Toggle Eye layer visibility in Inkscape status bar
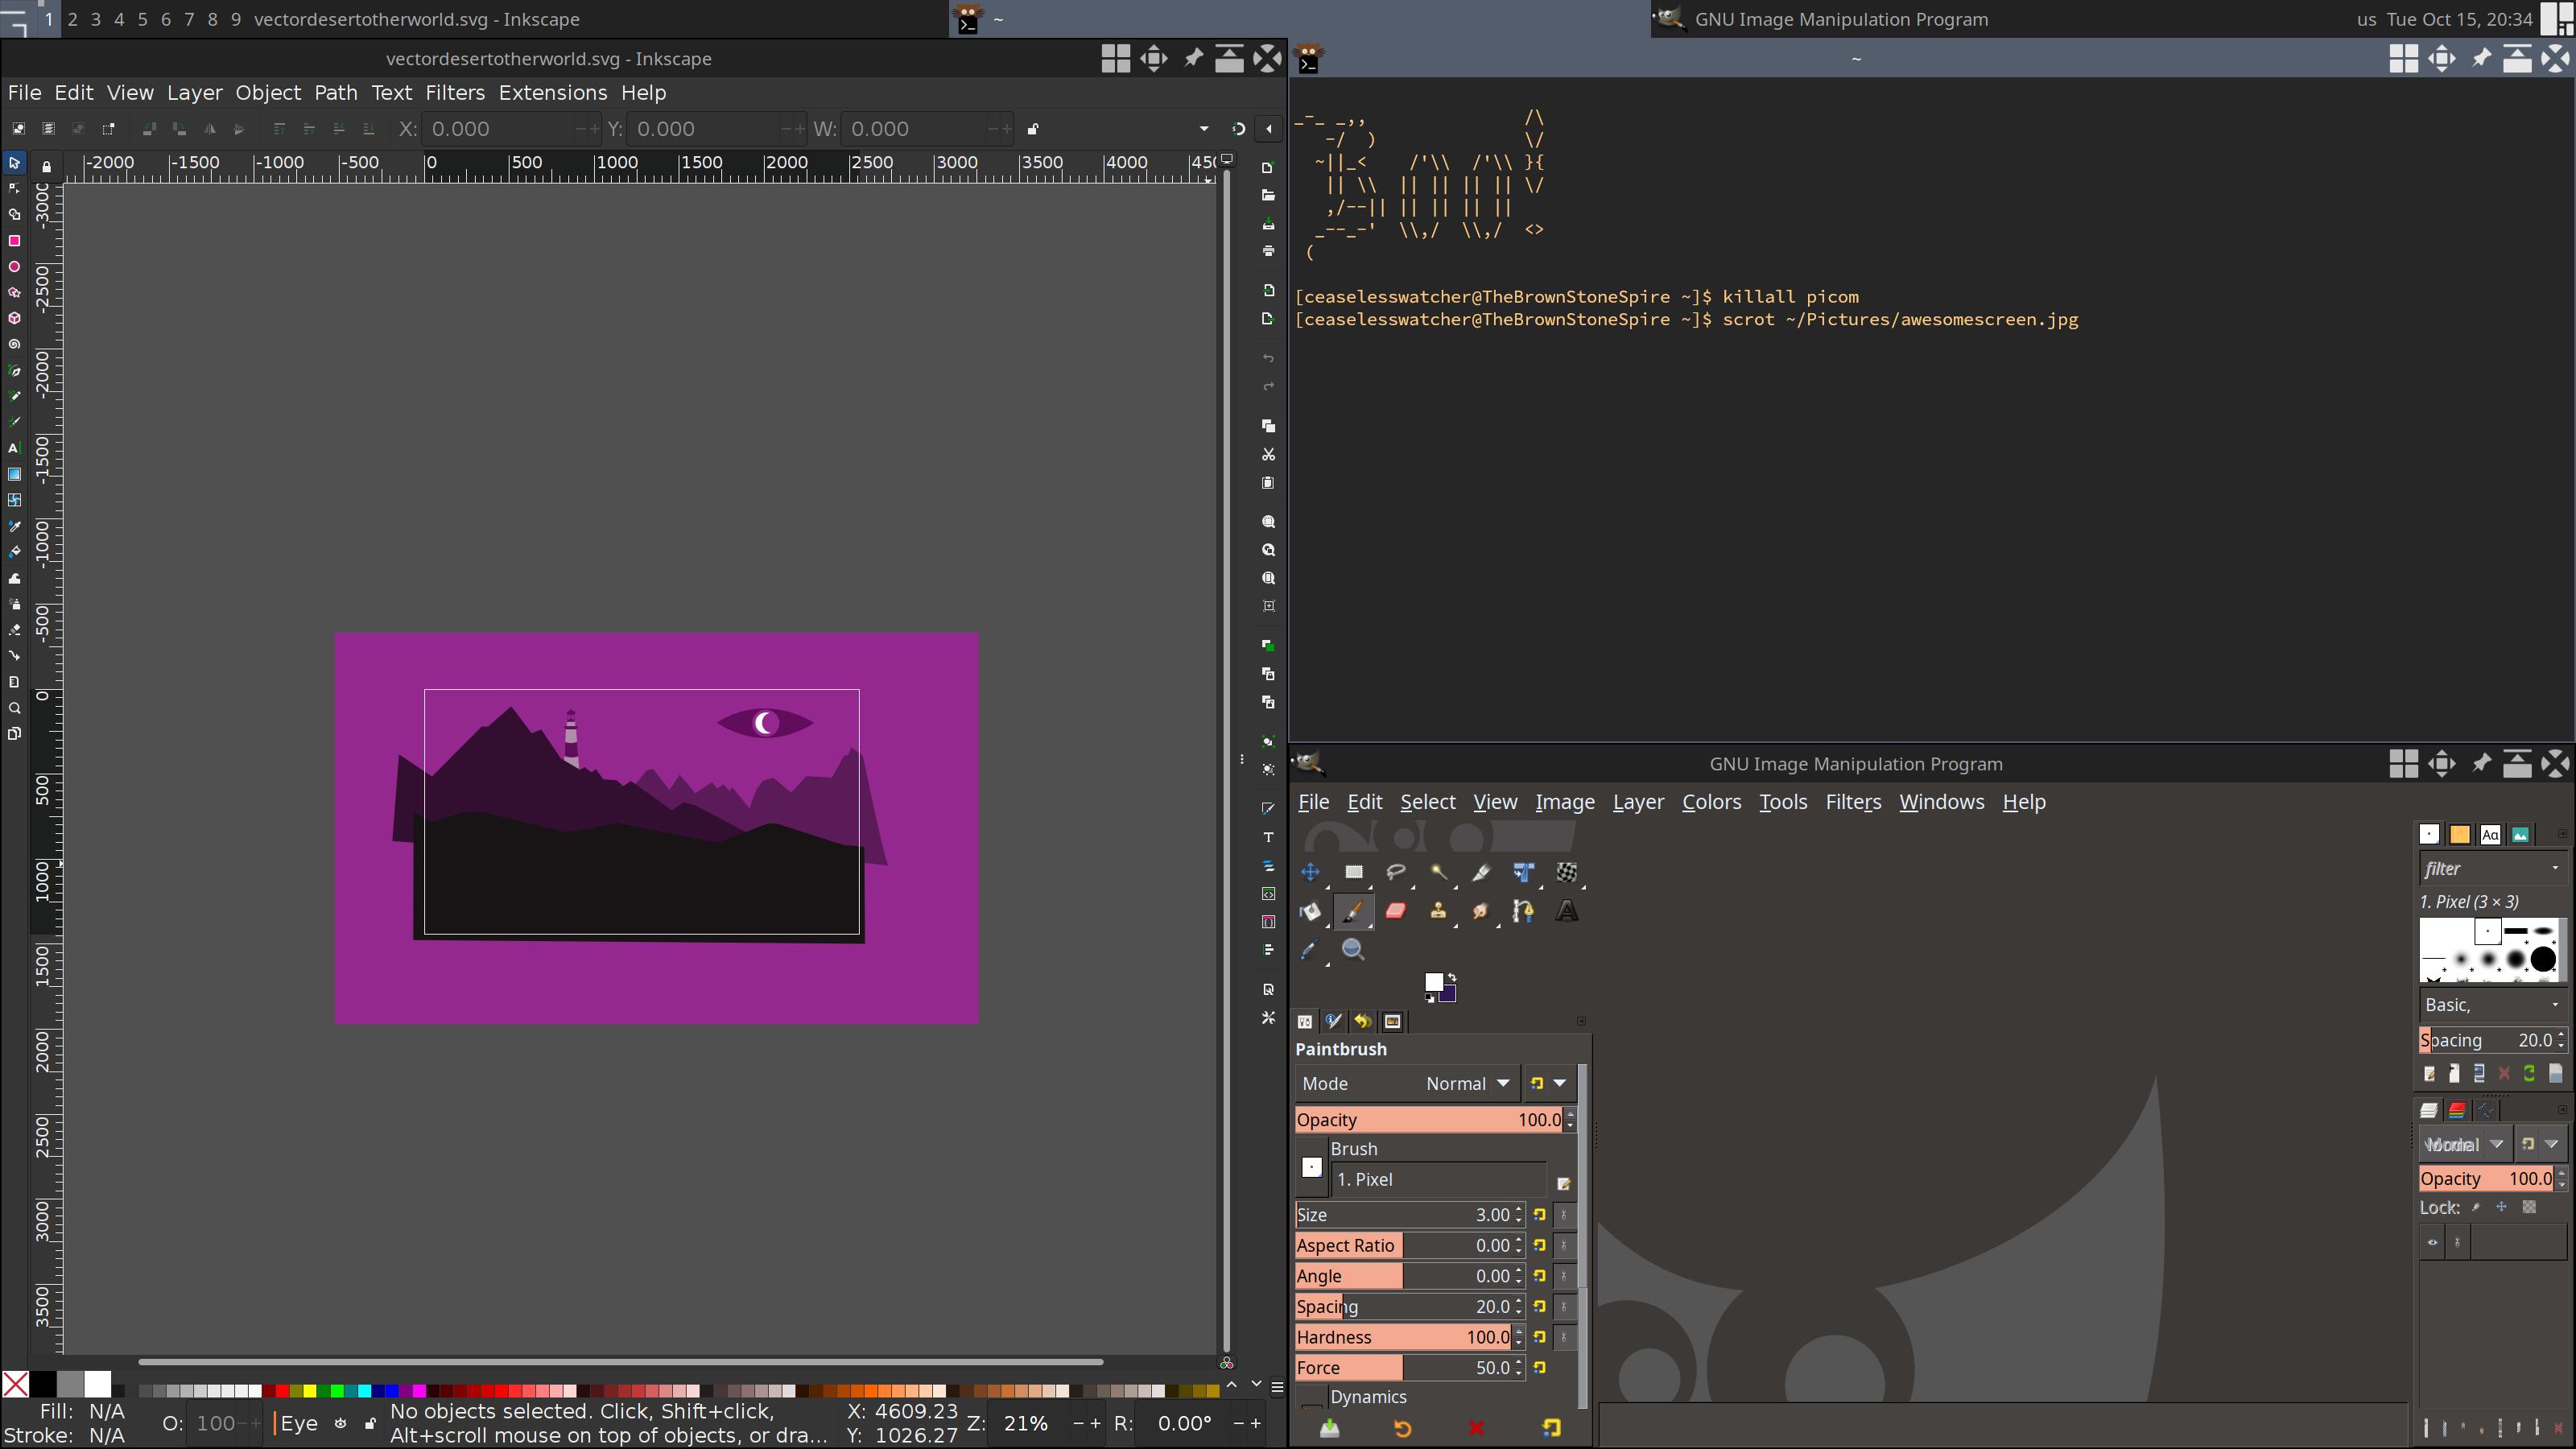The height and width of the screenshot is (1449, 2576). [340, 1423]
